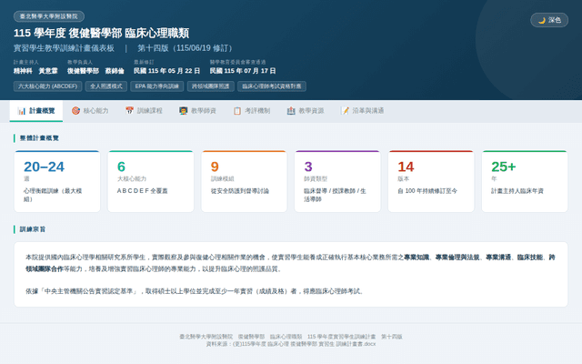Click the 整體計畫概覽 section heading
This screenshot has width=582, height=364.
(x=39, y=138)
